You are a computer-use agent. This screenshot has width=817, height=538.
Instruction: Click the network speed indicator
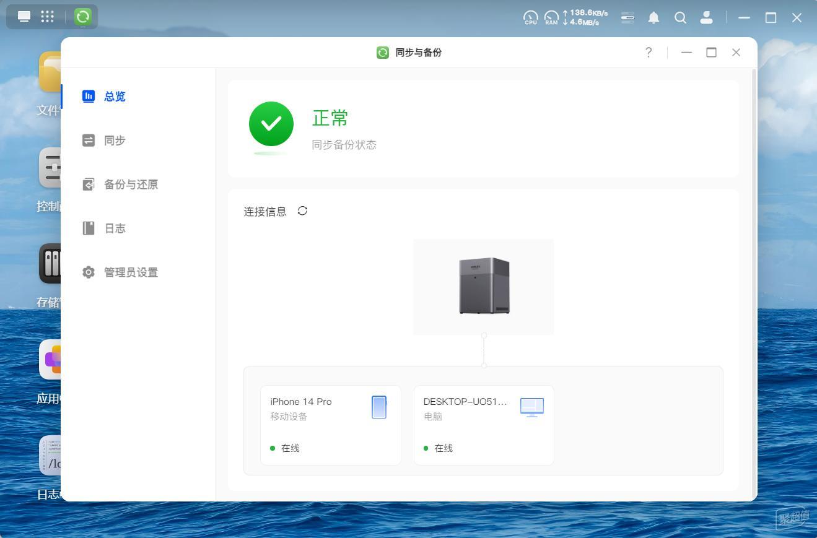[585, 17]
